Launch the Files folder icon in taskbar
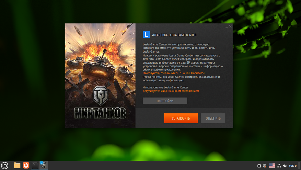This screenshot has width=301, height=170. pos(17,166)
